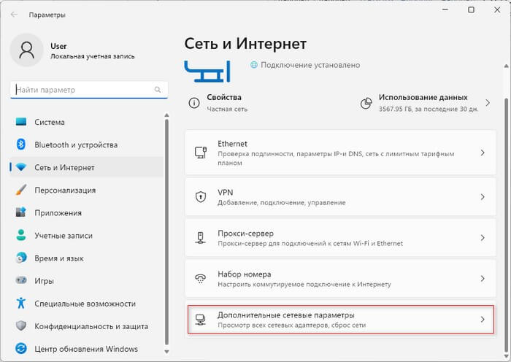Click the sidebar scrollbar down arrow
Image resolution: width=511 pixels, height=362 pixels.
(x=167, y=352)
